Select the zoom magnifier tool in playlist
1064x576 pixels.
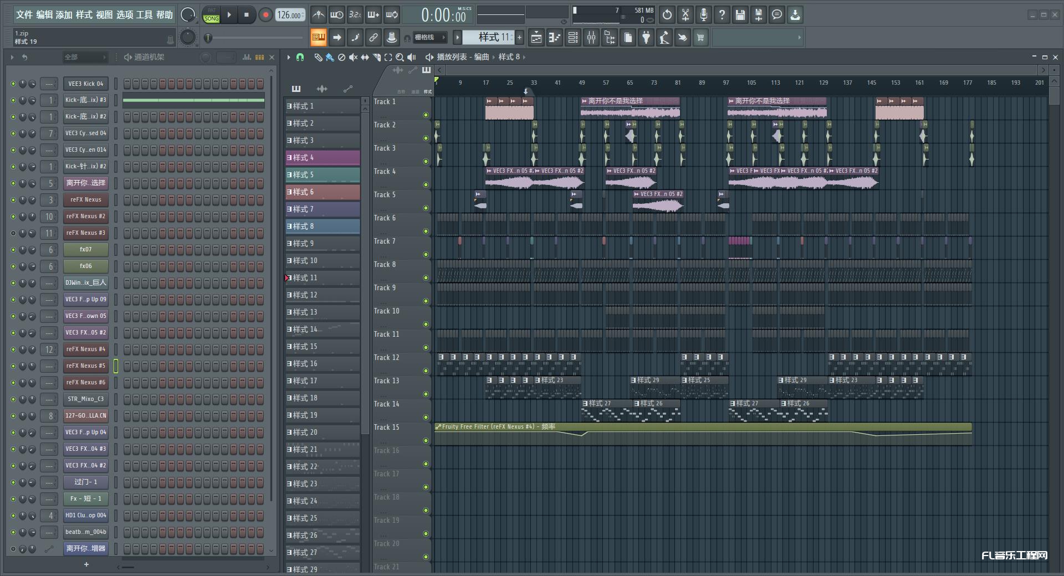coord(400,57)
